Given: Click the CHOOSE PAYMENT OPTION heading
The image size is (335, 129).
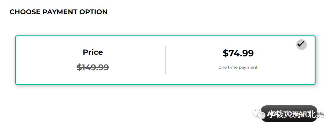Looking at the screenshot, I should click(58, 12).
